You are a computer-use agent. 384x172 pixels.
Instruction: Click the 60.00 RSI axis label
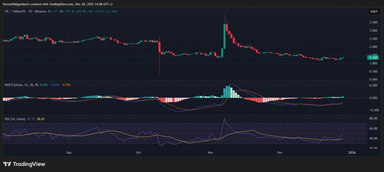(x=373, y=128)
